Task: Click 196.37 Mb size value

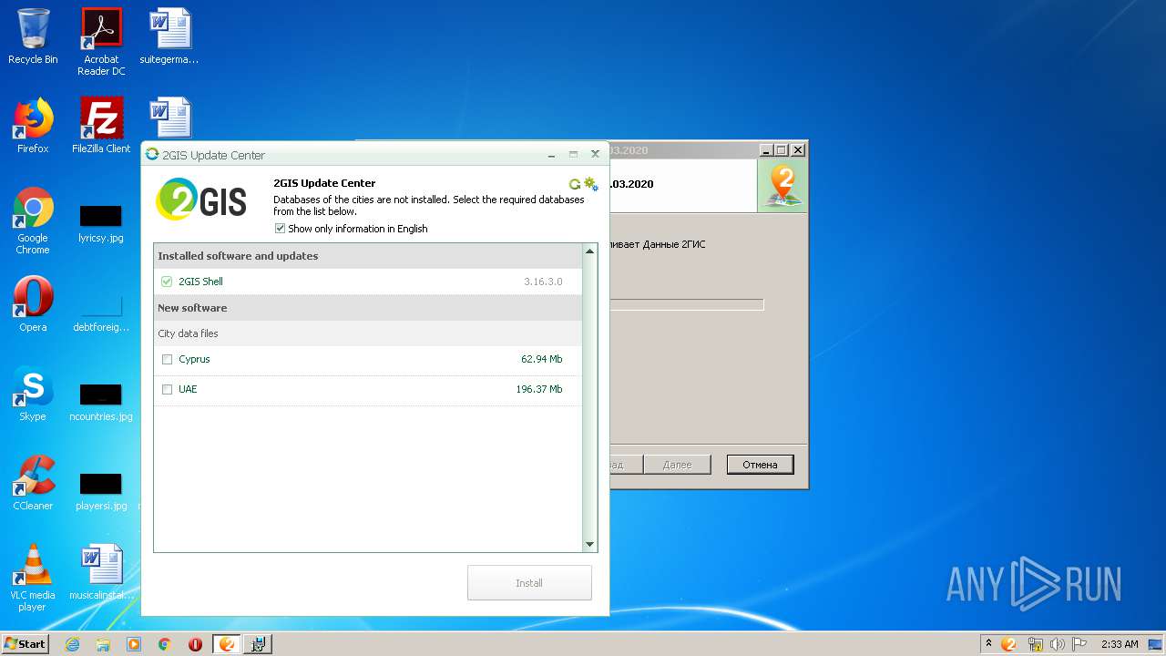Action: [x=539, y=389]
